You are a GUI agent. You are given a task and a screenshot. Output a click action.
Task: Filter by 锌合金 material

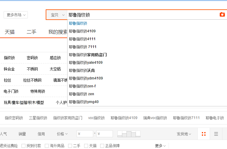click(x=9, y=69)
